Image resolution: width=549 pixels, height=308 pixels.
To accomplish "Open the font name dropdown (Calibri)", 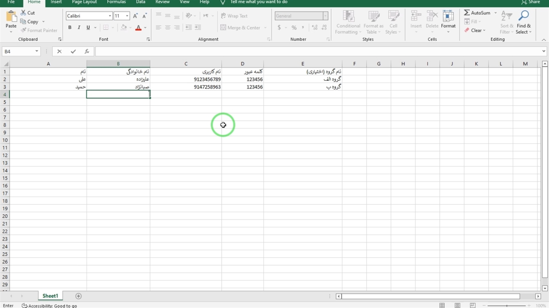I will click(x=110, y=16).
